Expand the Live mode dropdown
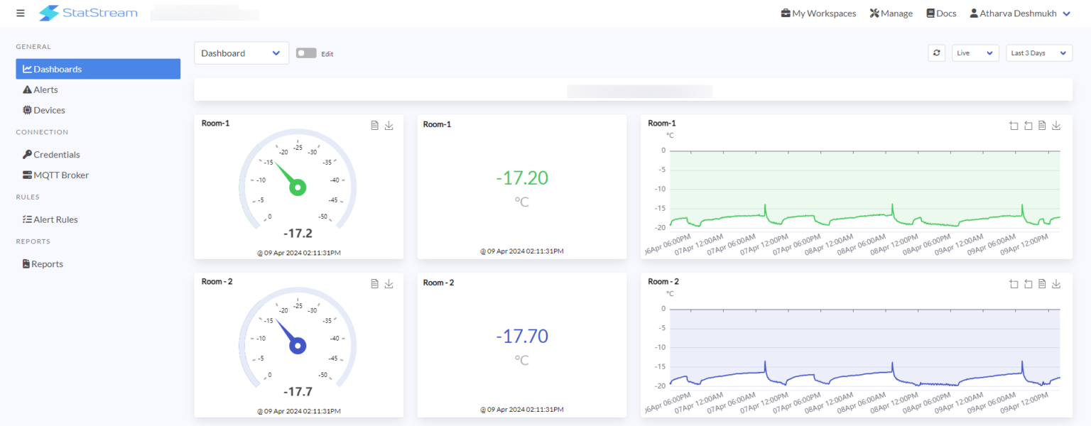1091x426 pixels. click(975, 53)
